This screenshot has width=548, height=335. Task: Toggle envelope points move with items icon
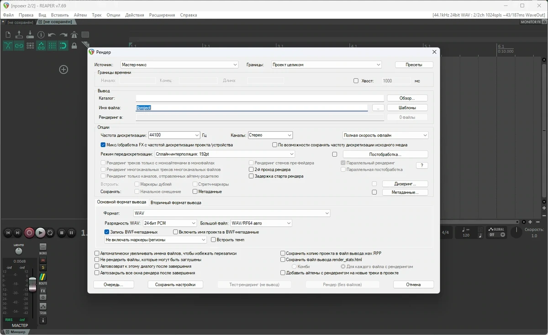(41, 46)
